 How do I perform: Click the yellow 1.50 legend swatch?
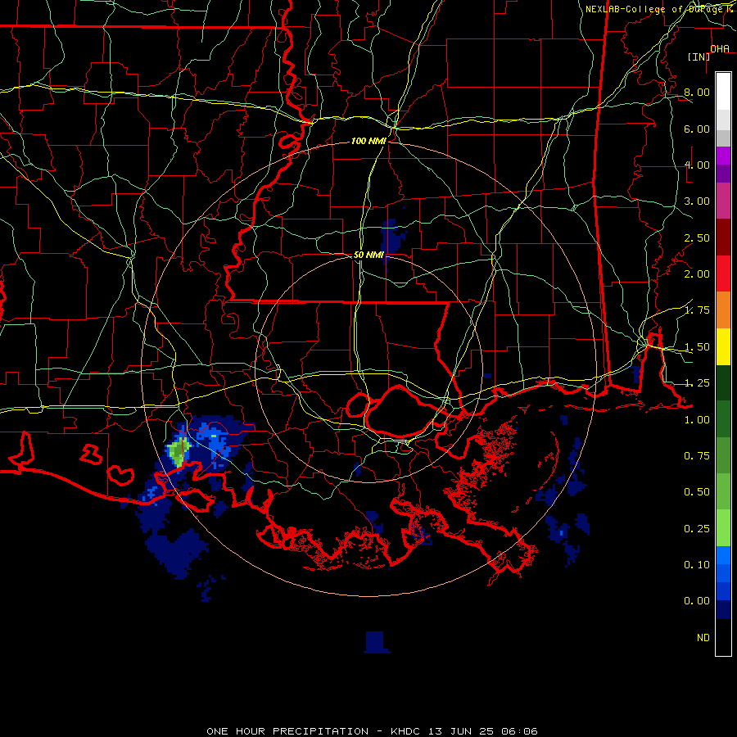723,346
